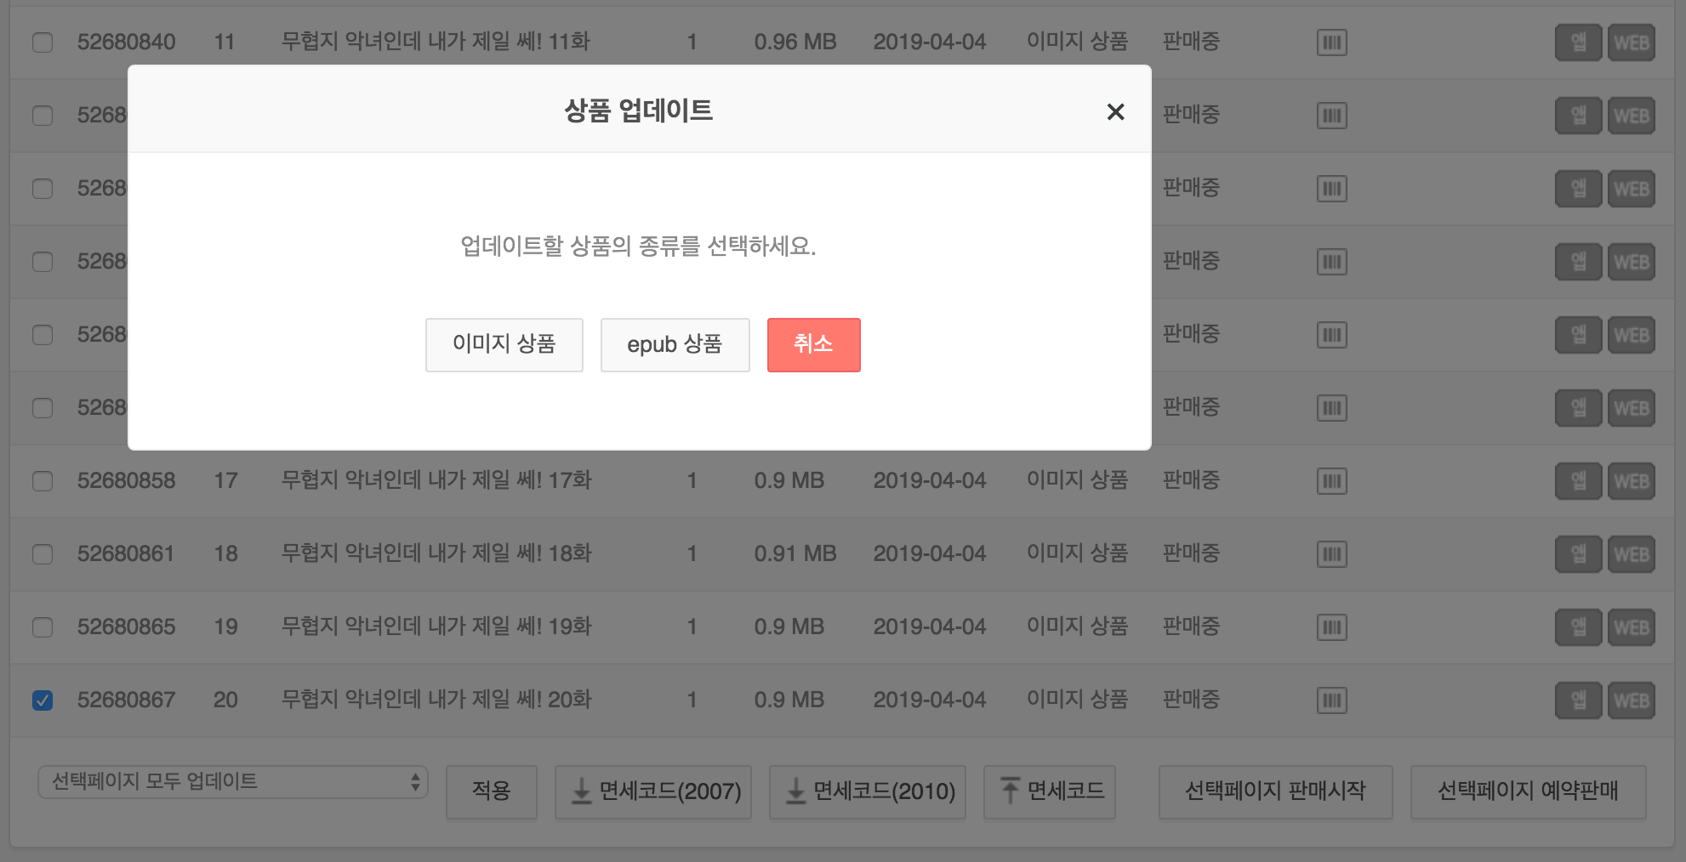The image size is (1686, 862).
Task: Click the red 취소 button
Action: (x=813, y=344)
